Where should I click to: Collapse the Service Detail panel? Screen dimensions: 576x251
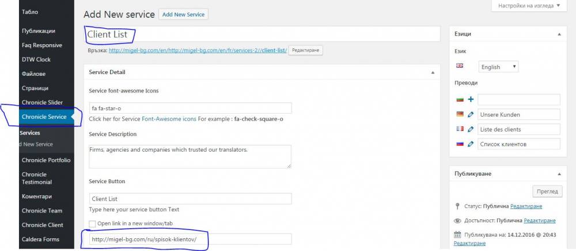click(433, 72)
